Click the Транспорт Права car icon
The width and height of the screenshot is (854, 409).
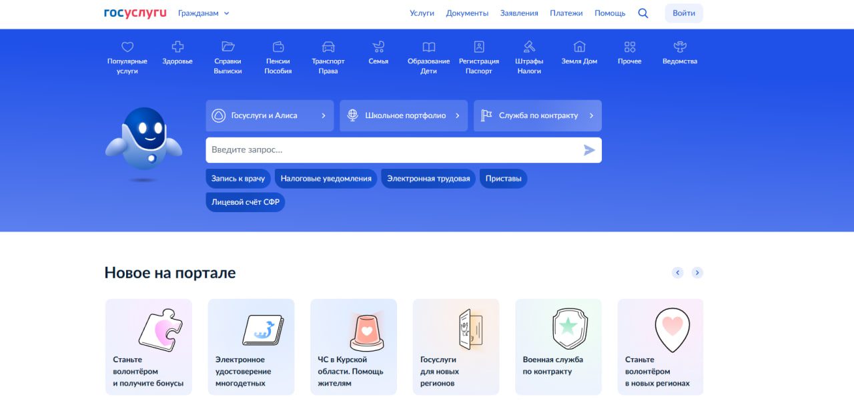(x=328, y=47)
